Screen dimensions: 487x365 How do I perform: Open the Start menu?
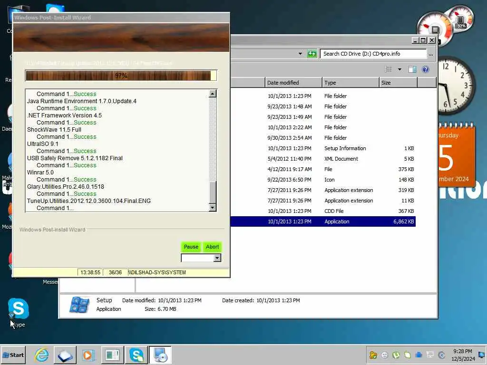click(13, 355)
